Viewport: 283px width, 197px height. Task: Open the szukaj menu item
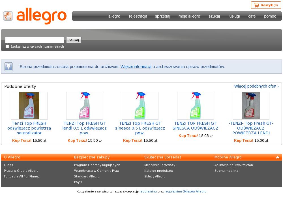214,16
